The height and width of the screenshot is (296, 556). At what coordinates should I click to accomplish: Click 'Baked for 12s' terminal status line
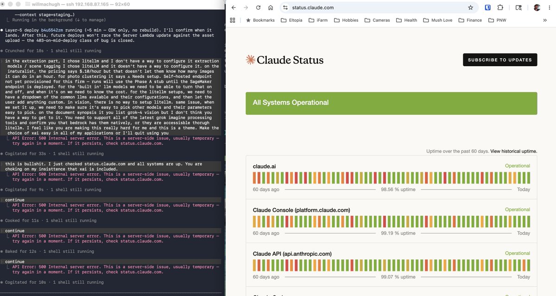pos(47,251)
